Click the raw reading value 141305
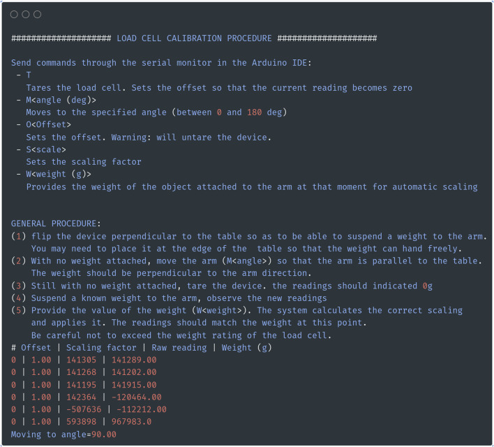Image resolution: width=494 pixels, height=447 pixels. 81,360
